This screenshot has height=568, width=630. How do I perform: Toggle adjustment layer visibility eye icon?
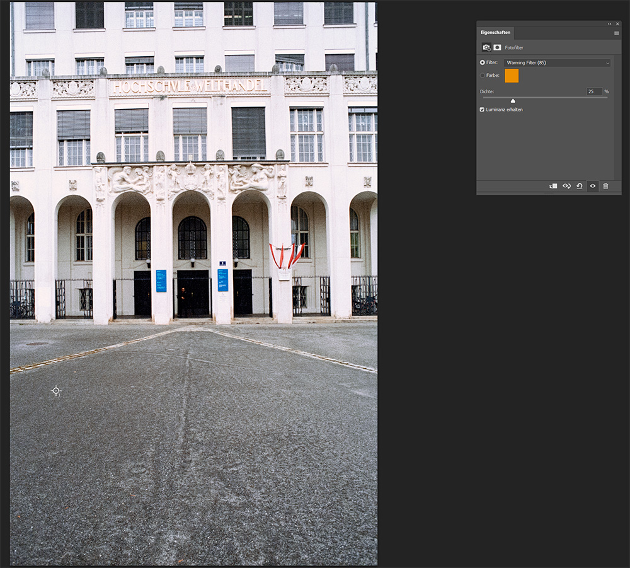(x=593, y=186)
